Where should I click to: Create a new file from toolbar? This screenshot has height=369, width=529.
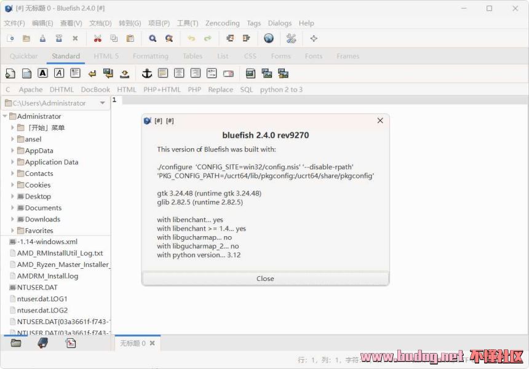10,39
